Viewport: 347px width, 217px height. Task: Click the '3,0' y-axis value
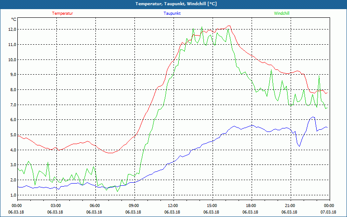coord(13,165)
